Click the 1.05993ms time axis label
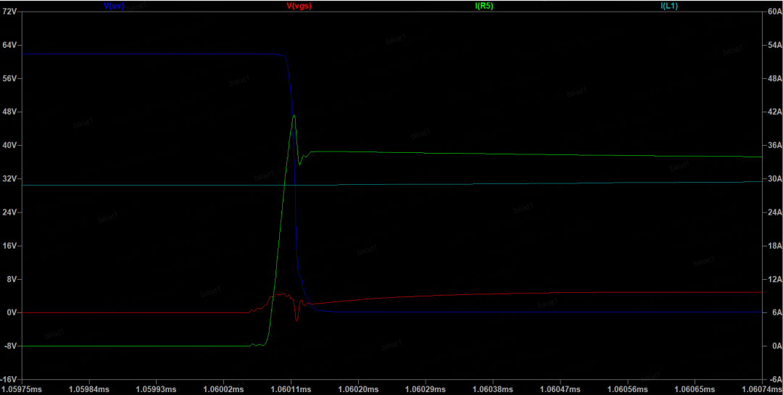 pyautogui.click(x=157, y=388)
